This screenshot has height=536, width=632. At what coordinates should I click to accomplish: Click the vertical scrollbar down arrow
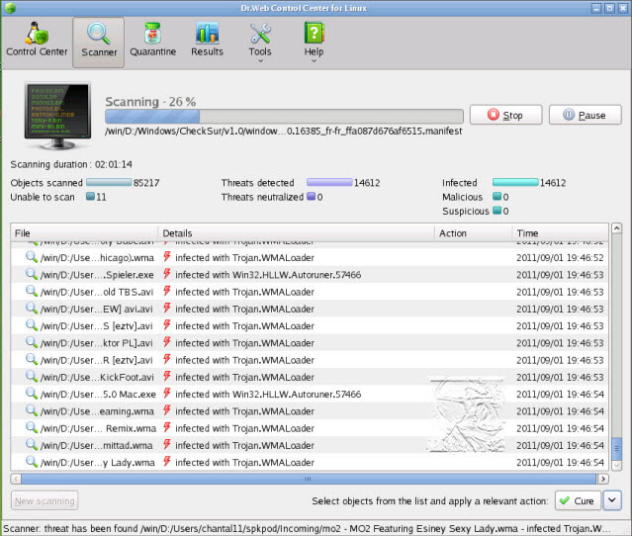(616, 465)
